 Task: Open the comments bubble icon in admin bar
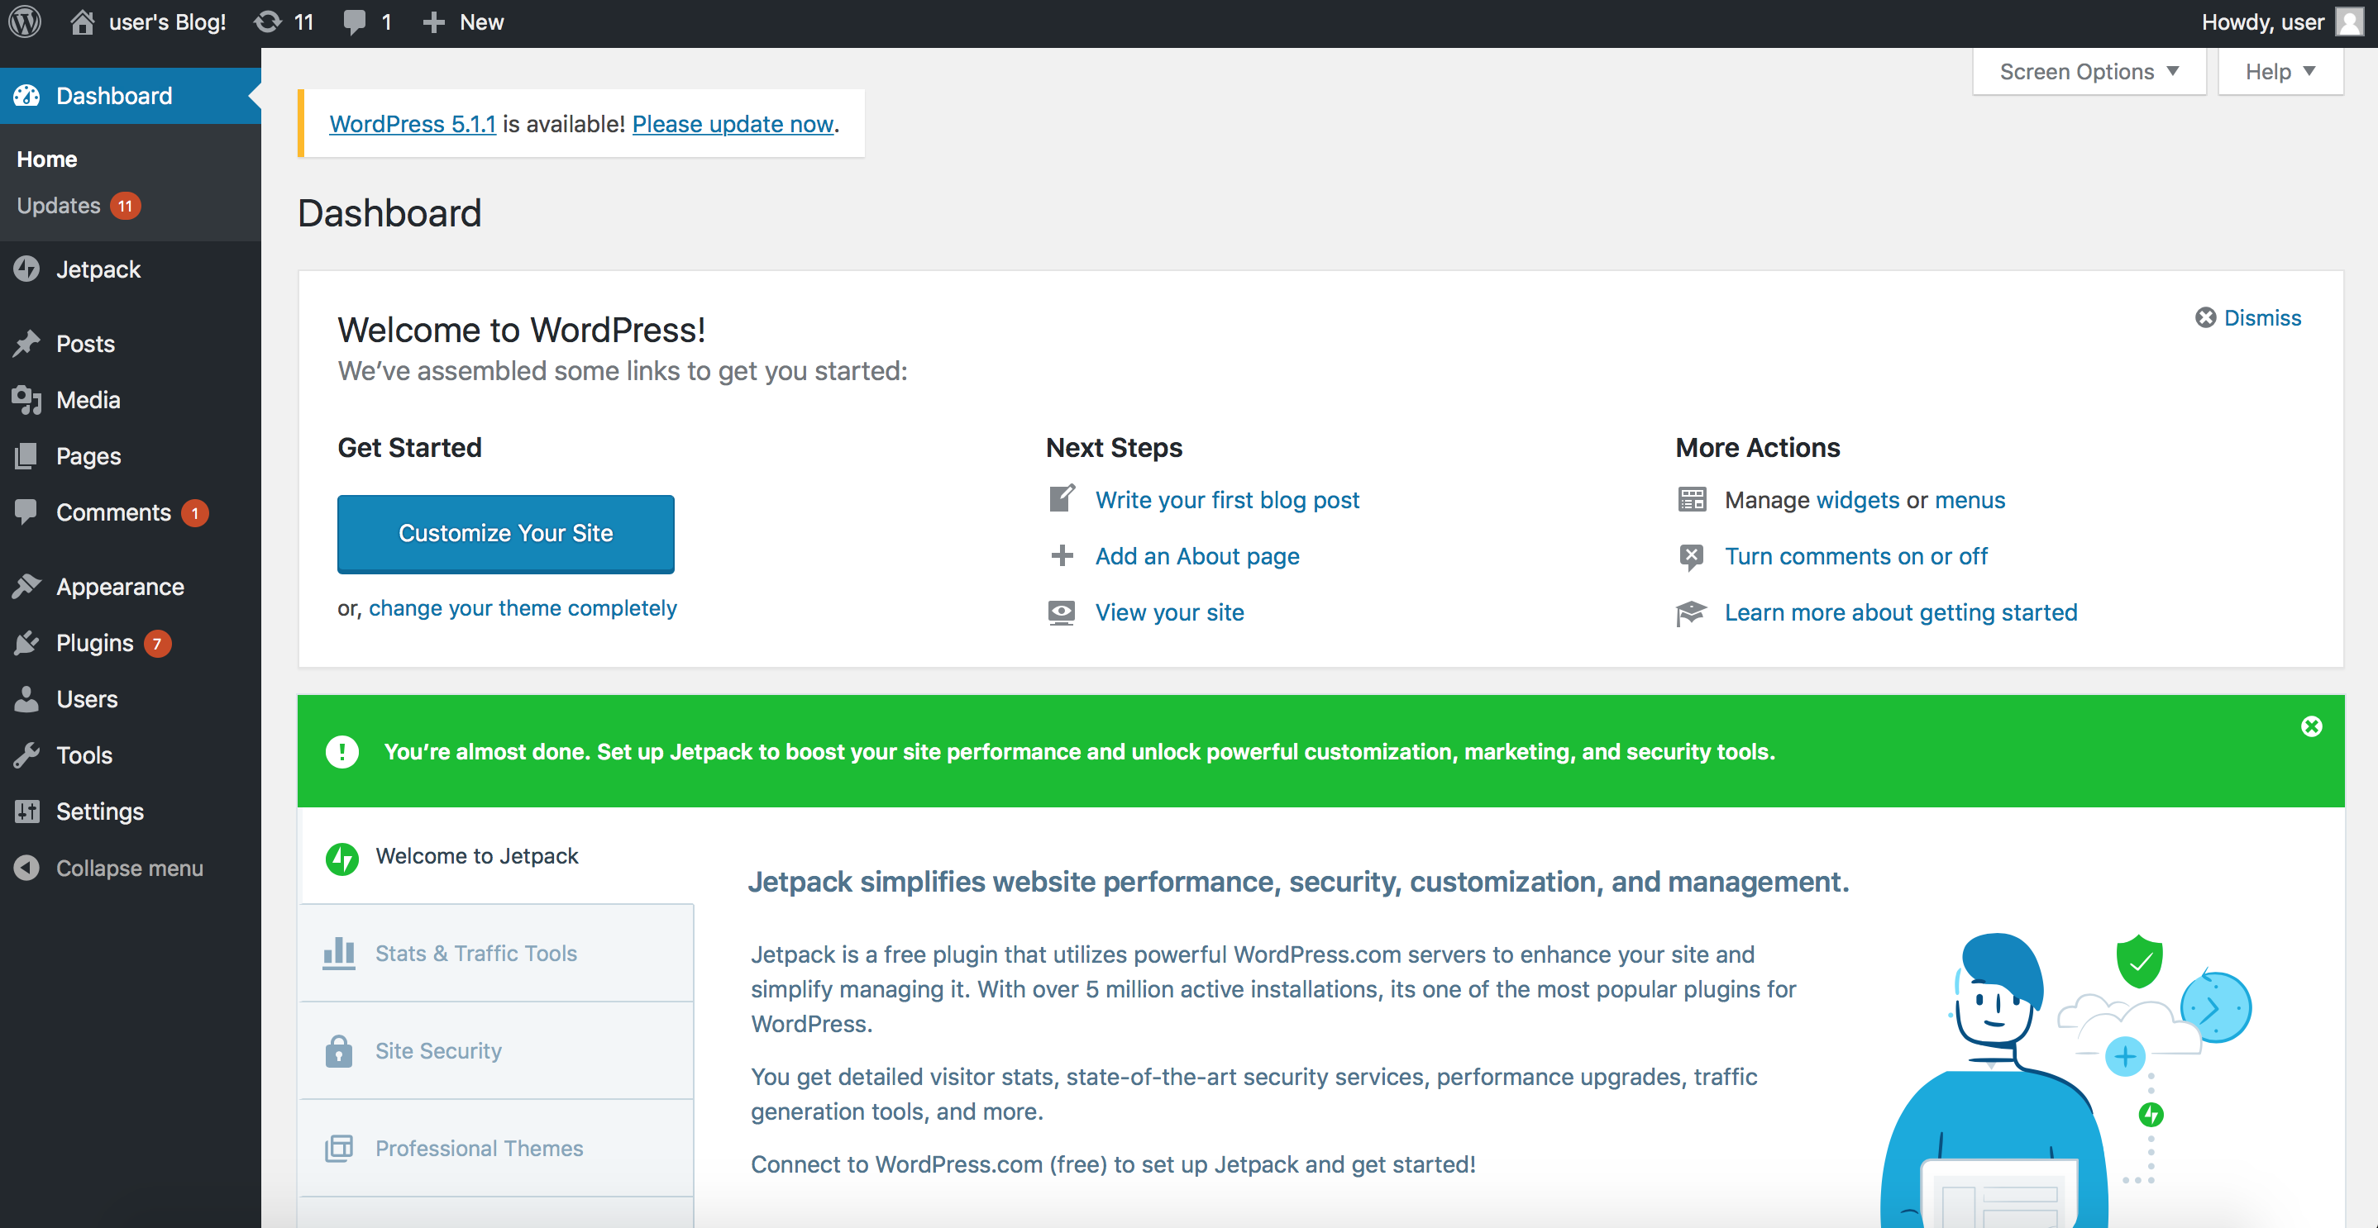pos(354,22)
